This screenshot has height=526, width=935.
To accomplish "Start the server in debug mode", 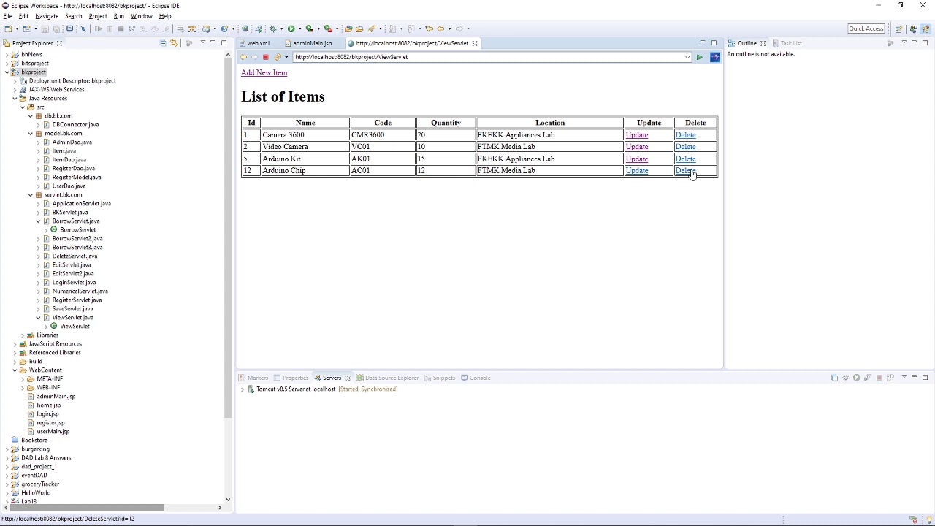I will coord(846,378).
